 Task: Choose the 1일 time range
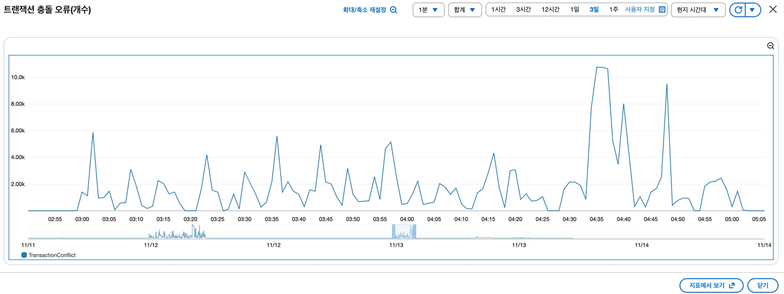pos(574,10)
